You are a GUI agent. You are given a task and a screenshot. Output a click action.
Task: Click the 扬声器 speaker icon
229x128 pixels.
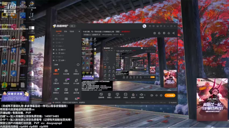(x=141, y=95)
